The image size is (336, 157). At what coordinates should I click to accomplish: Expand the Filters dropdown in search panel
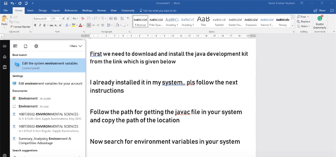point(76,46)
